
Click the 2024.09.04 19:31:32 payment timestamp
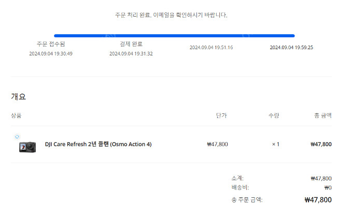tap(131, 53)
